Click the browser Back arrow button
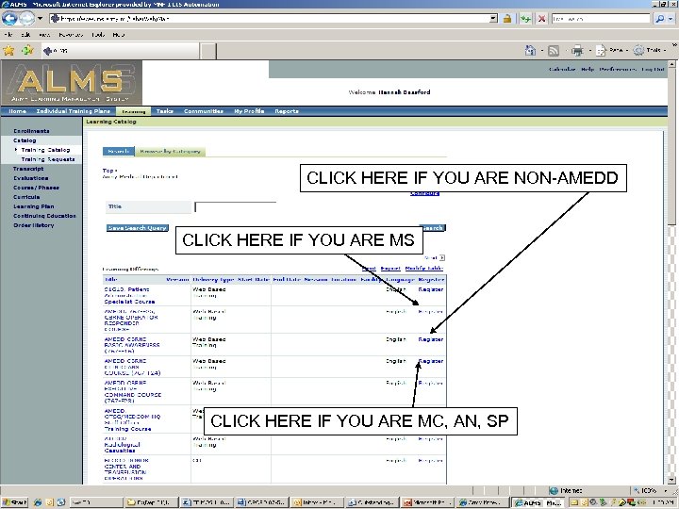Viewport: 679px width, 509px height. 9,18
